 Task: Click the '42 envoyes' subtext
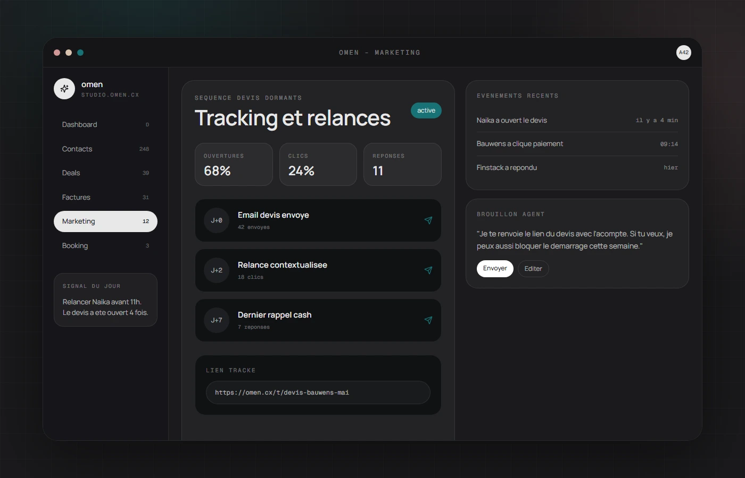coord(254,227)
